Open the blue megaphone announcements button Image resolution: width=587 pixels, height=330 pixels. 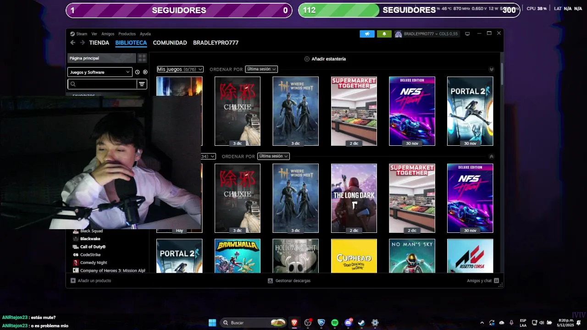367,34
